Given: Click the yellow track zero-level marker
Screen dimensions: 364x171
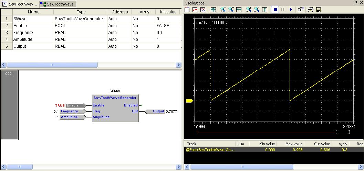Looking at the screenshot, I should pyautogui.click(x=189, y=101).
